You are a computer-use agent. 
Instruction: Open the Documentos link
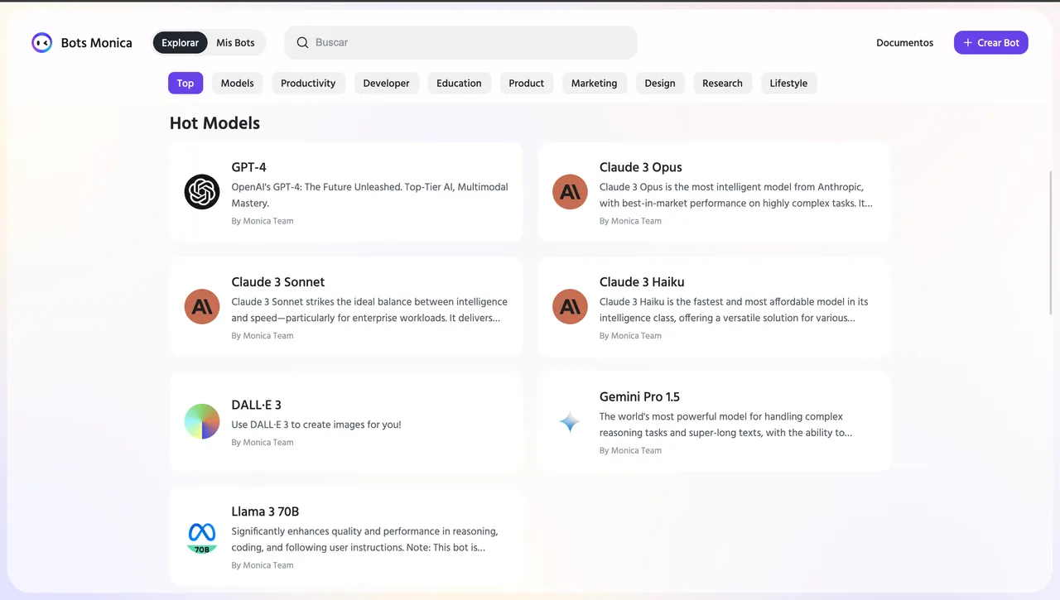click(905, 43)
